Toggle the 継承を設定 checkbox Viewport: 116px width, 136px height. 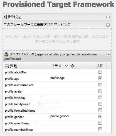tap(108, 17)
